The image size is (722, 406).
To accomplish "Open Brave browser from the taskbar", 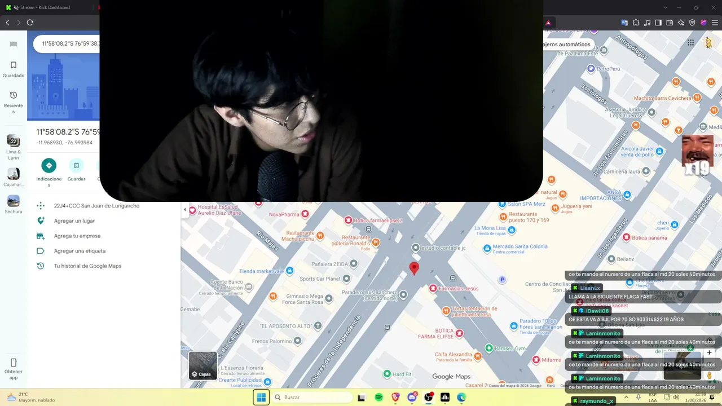I will coord(395,398).
